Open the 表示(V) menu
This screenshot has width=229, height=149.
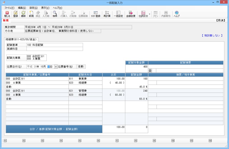45,8
